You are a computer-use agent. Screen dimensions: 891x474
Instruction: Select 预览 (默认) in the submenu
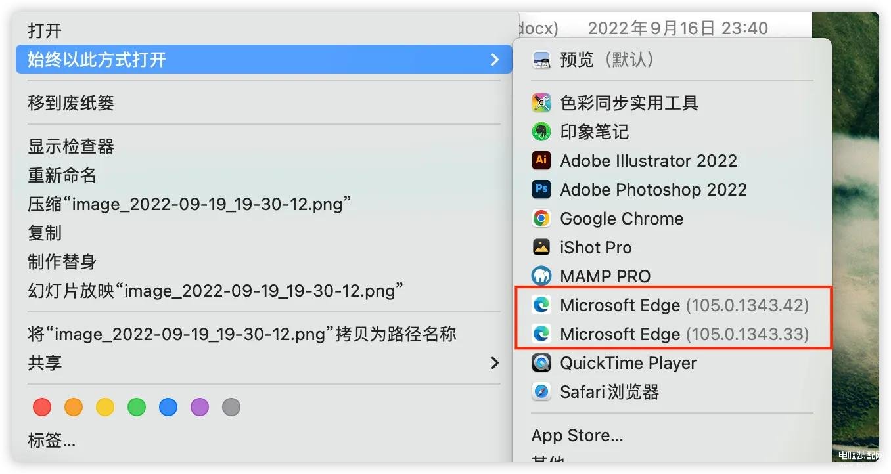point(672,60)
